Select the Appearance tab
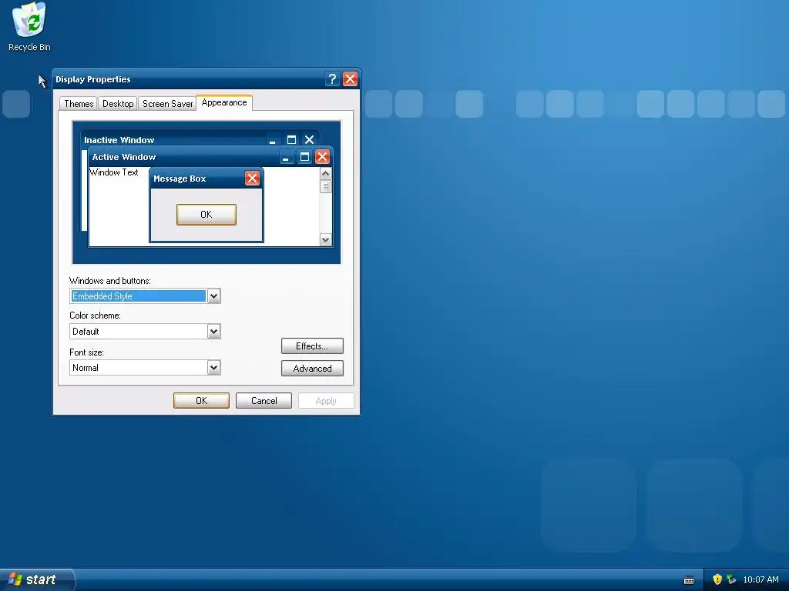Viewport: 789px width, 591px height. 224,102
